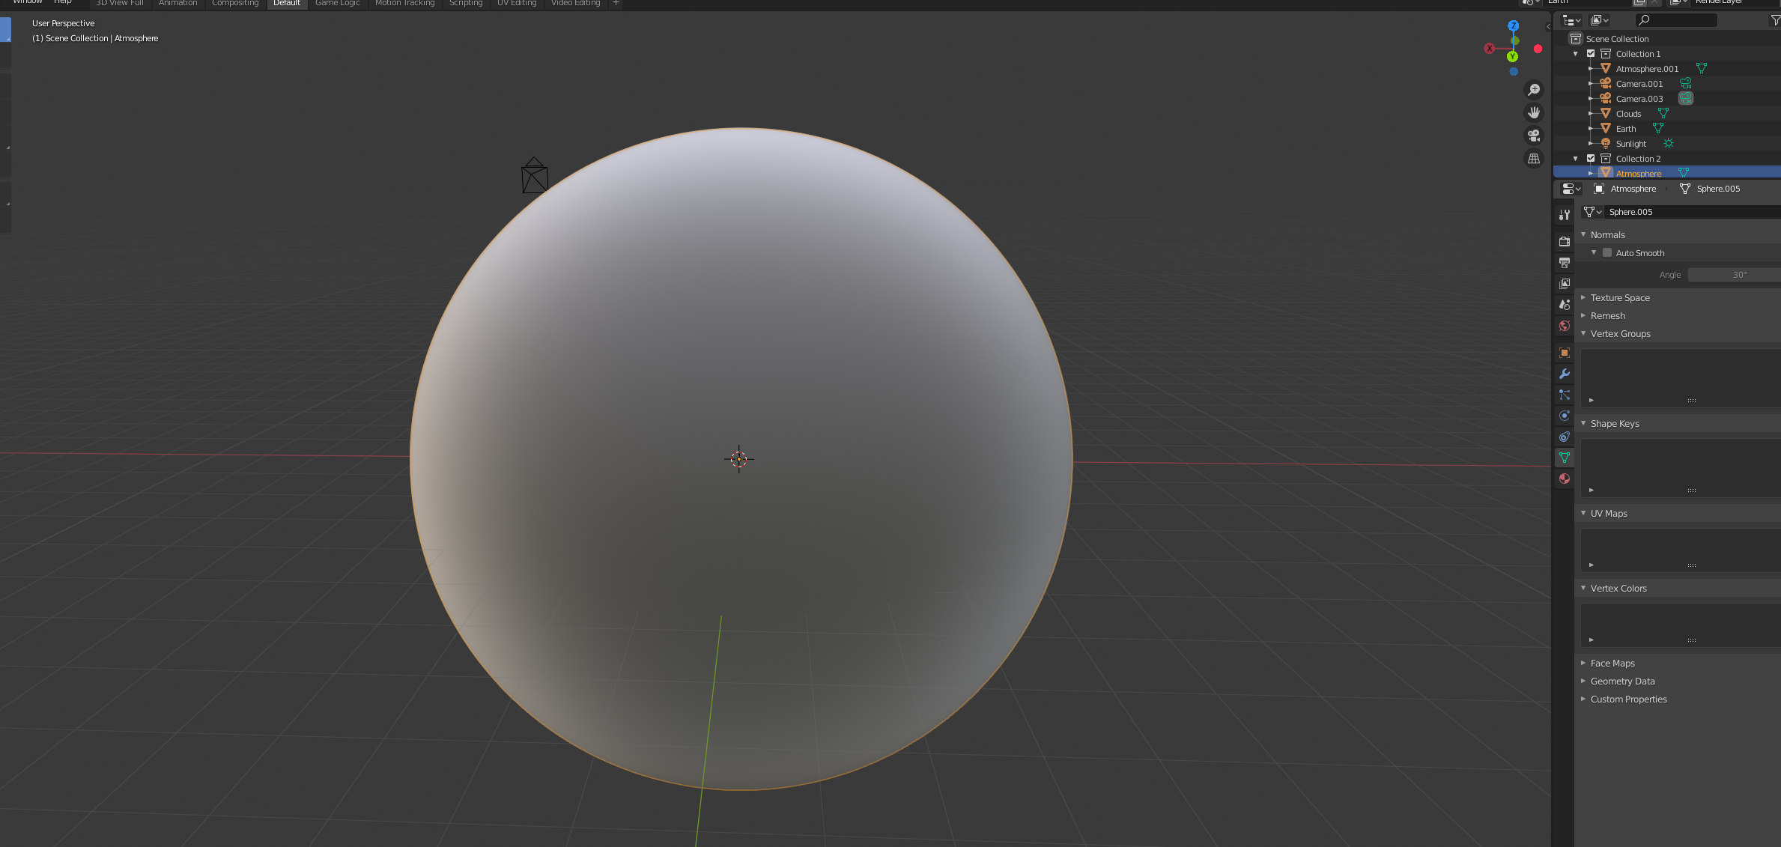This screenshot has height=847, width=1781.
Task: Enable the Auto Smooth checkbox
Action: point(1607,252)
